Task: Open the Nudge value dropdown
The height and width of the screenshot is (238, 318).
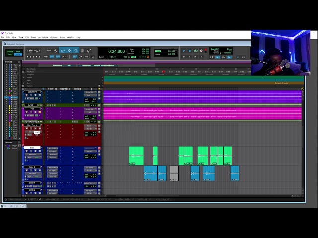Action: pos(176,54)
